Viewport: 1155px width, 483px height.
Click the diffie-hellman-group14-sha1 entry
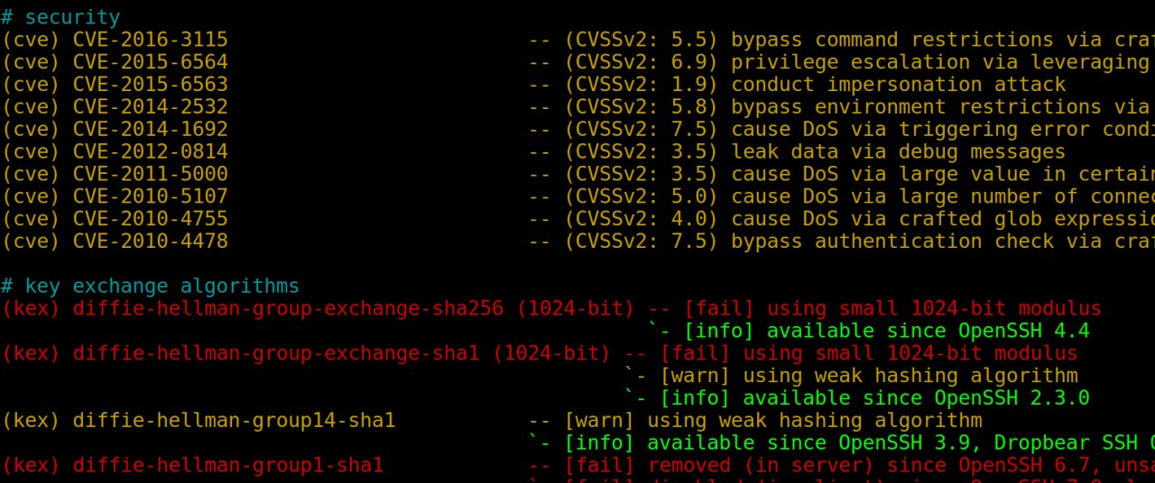pos(234,420)
